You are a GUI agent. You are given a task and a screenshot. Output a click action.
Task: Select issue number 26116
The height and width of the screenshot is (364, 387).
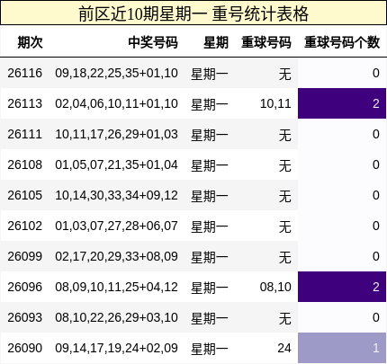pos(24,73)
